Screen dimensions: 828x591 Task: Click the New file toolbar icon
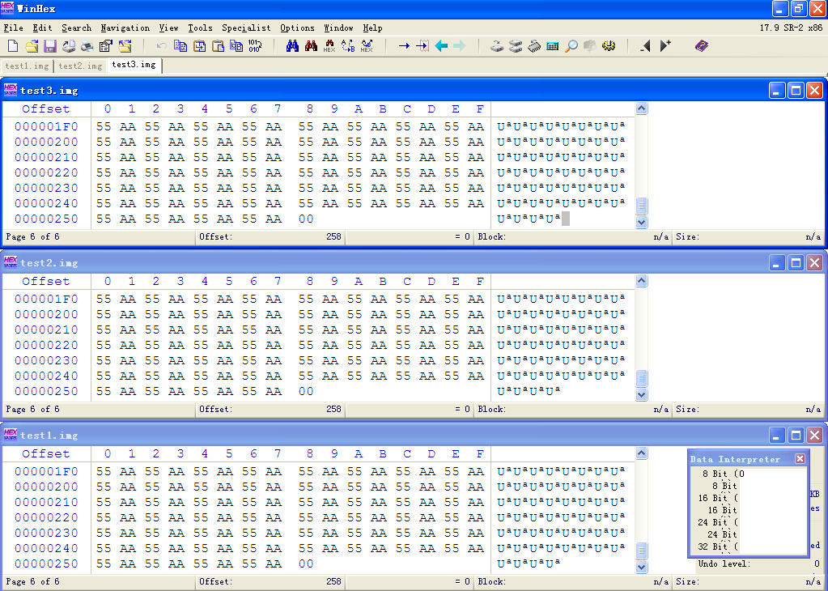(x=13, y=46)
